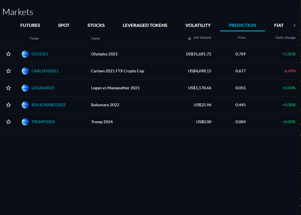The height and width of the screenshot is (215, 301).
Task: Click the name Olympics 2021
Action: [x=104, y=54]
